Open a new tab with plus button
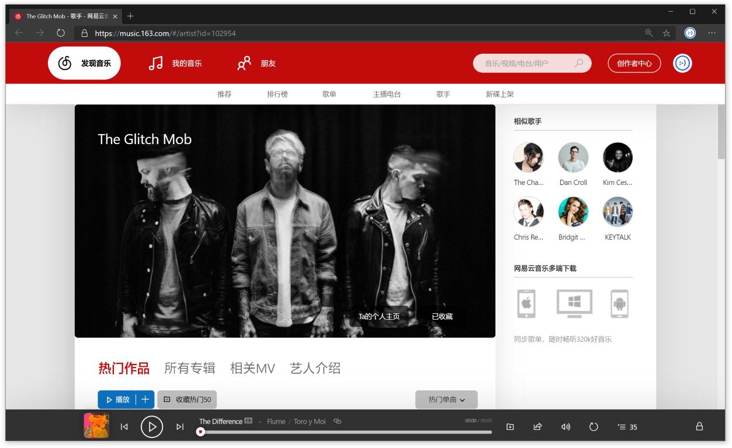Viewport: 732px width, 448px height. click(130, 16)
